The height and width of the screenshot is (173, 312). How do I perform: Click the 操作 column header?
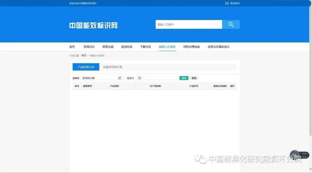click(232, 86)
